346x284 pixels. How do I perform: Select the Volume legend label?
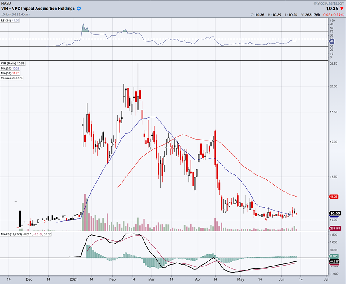tap(12, 78)
